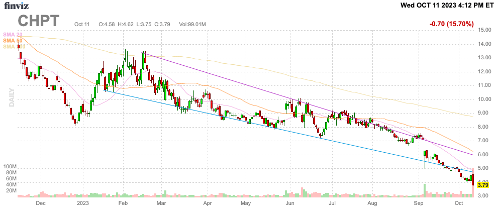Click the 100M volume axis label
This screenshot has width=498, height=212.
tap(10, 166)
